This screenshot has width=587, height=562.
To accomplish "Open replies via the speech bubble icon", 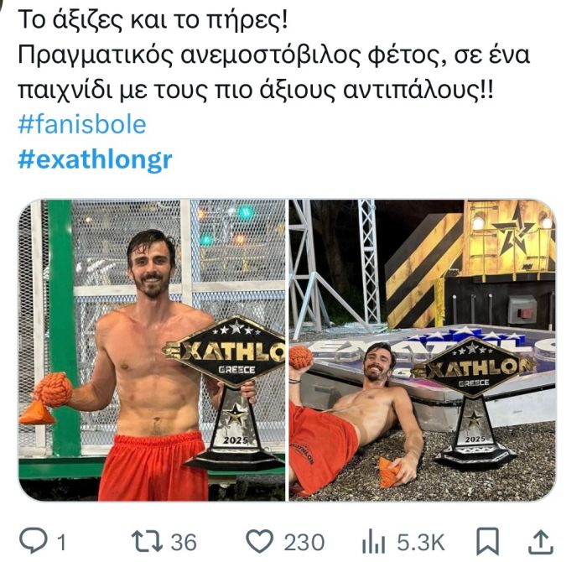I will tap(33, 541).
